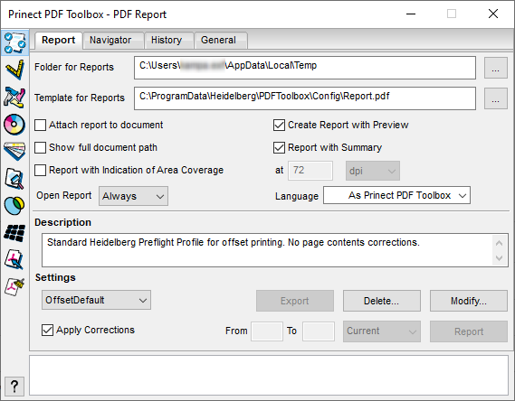Screen dimensions: 515x401
Task: Select the document magnifier inspection icon
Action: click(14, 179)
